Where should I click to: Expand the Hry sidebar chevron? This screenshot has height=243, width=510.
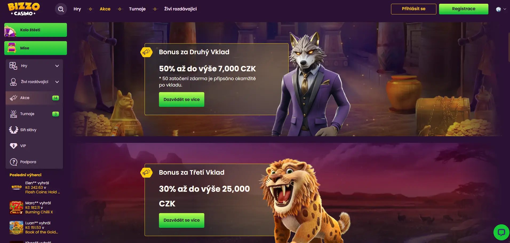[x=57, y=66]
